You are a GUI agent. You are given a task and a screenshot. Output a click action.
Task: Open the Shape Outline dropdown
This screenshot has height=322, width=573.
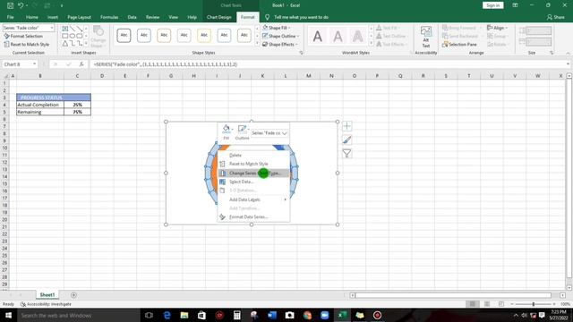click(x=280, y=36)
